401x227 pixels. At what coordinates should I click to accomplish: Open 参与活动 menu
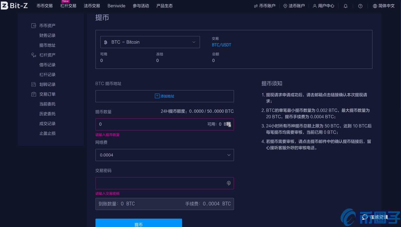point(141,6)
